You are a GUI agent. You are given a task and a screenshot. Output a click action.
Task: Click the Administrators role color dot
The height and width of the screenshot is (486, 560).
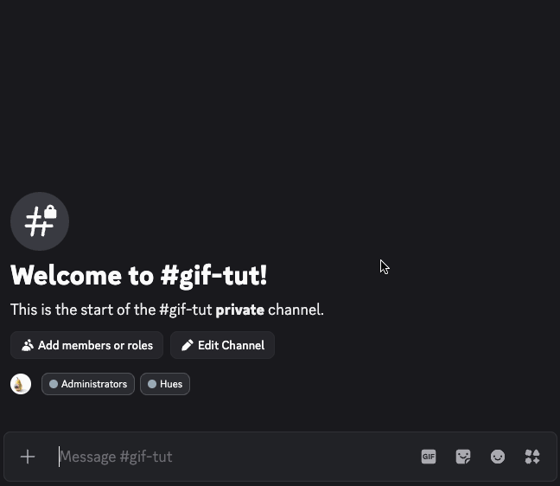[x=54, y=384]
